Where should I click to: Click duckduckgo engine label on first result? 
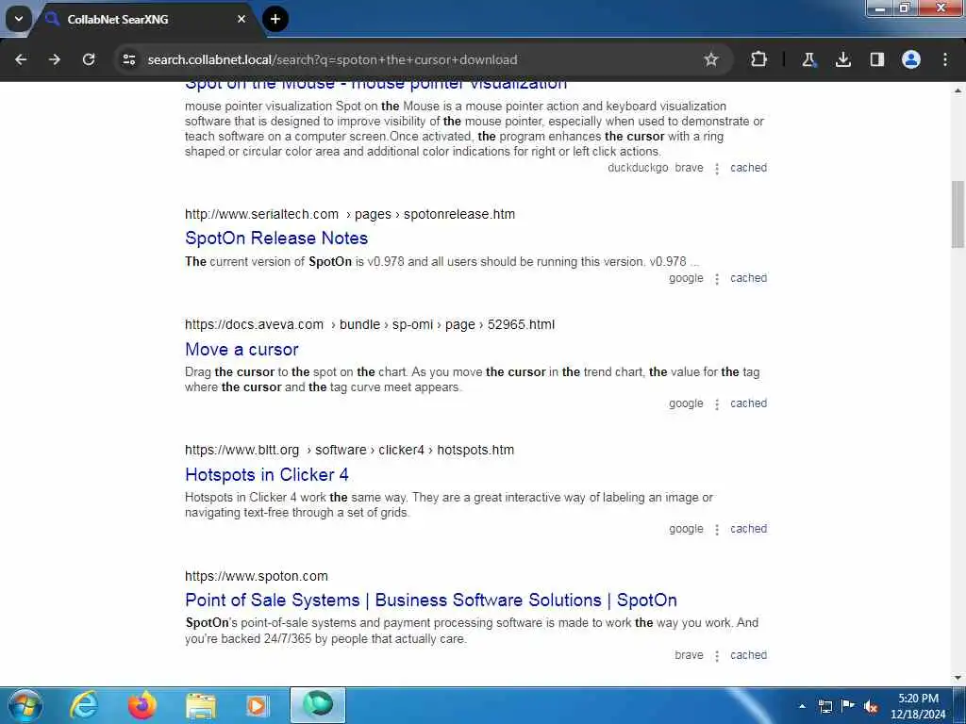click(x=638, y=168)
